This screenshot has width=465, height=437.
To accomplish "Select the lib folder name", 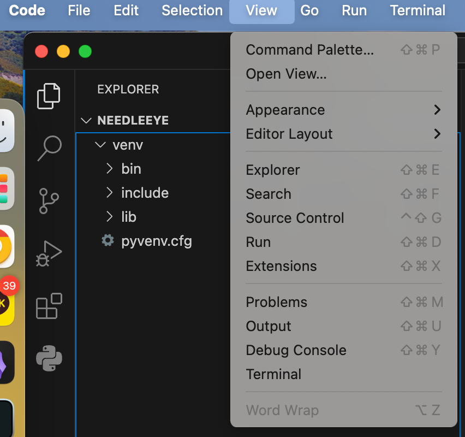I will point(129,217).
